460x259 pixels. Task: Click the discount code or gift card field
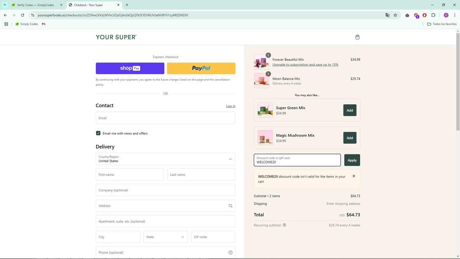pyautogui.click(x=297, y=160)
